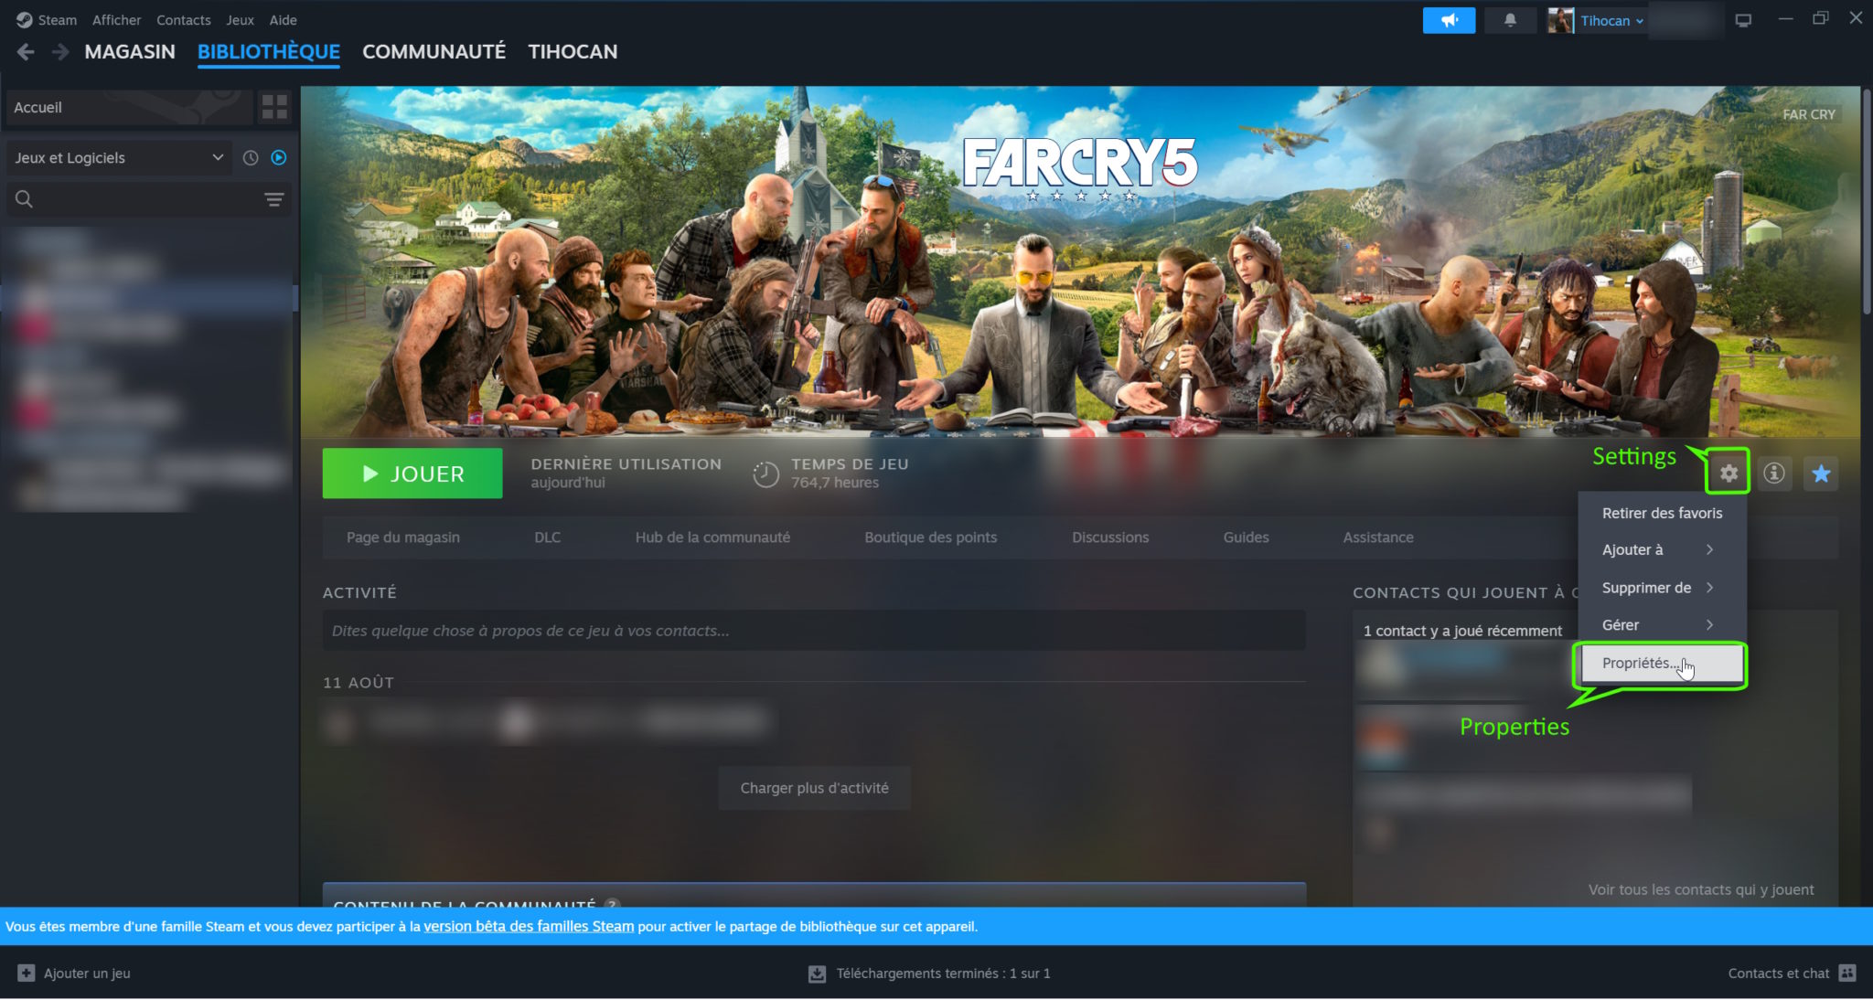Open Big Picture mode monitor icon
The height and width of the screenshot is (1000, 1873).
pyautogui.click(x=1743, y=20)
